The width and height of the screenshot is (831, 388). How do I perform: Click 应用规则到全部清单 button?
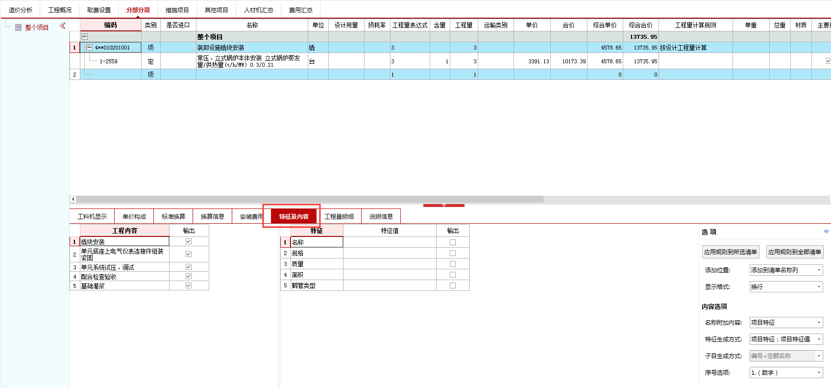click(795, 252)
